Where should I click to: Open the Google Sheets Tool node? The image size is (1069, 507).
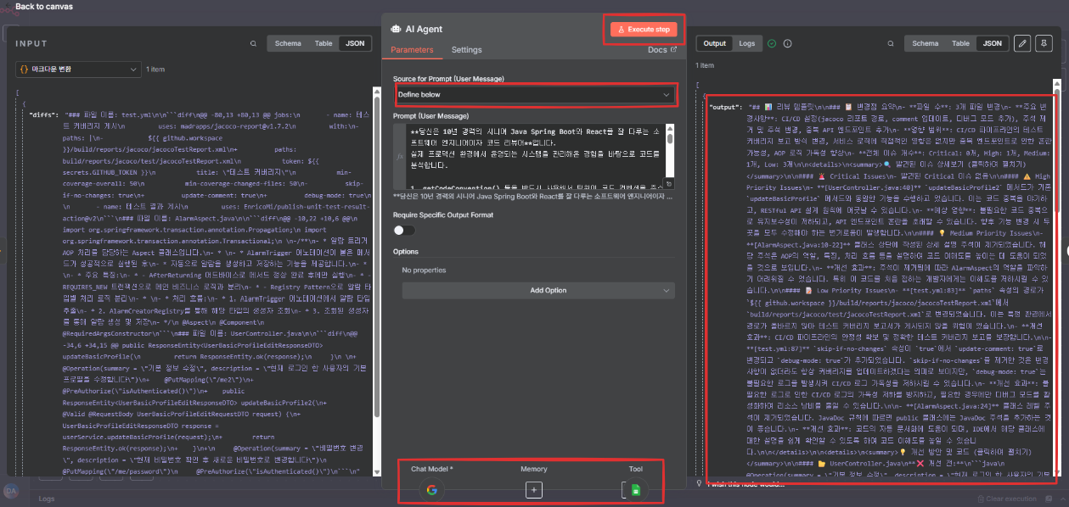(635, 489)
